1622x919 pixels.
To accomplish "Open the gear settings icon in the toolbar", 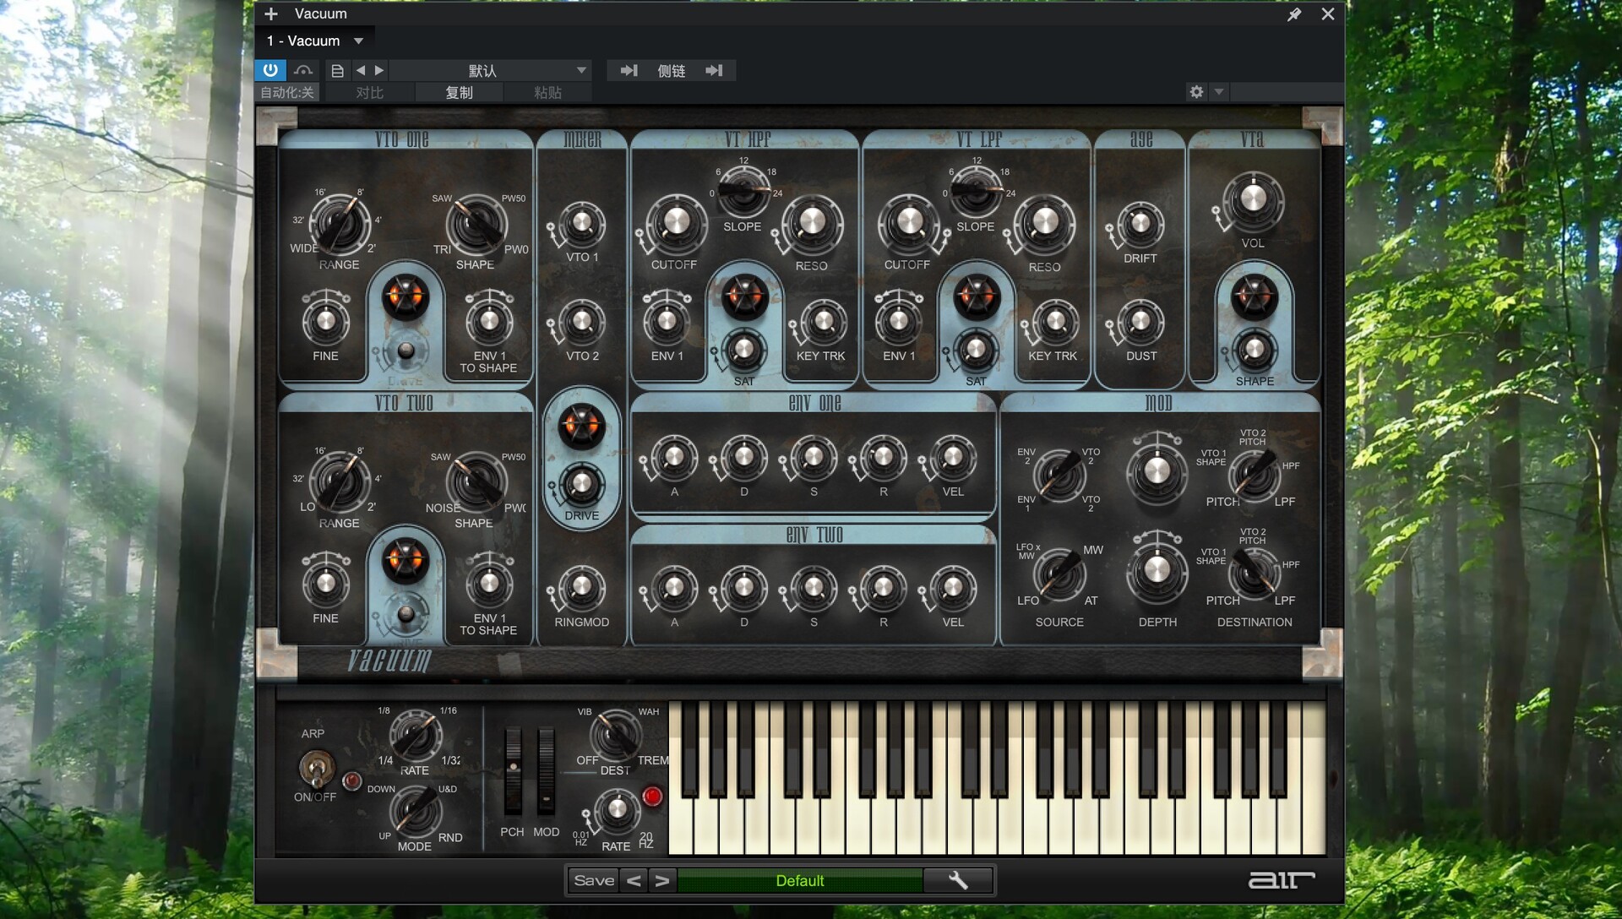I will point(1196,91).
